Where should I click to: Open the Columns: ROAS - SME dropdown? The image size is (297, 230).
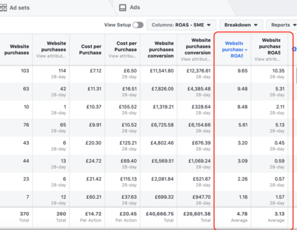[x=181, y=25]
